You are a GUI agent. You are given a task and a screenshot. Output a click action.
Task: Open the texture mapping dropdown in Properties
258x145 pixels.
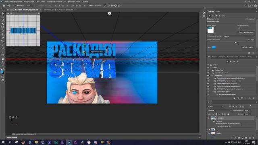[239, 36]
